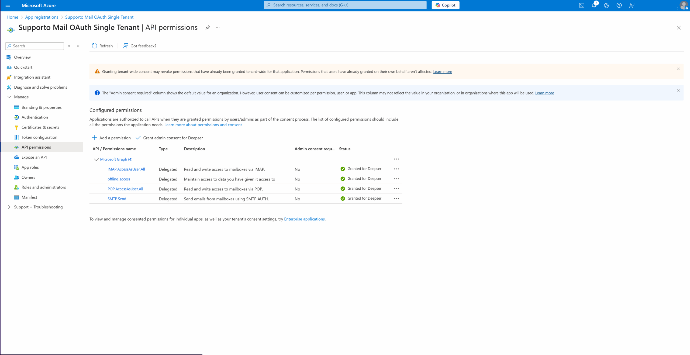Open the Azure portal hamburger menu
This screenshot has height=355, width=690.
coord(8,5)
